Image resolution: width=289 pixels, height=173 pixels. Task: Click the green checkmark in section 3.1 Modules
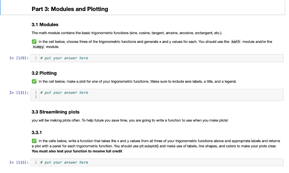tap(34, 42)
